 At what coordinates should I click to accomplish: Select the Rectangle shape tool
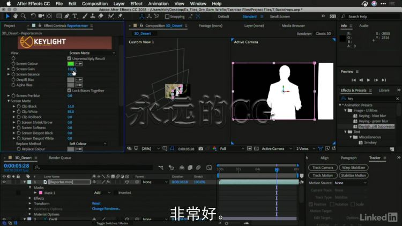coord(59,17)
